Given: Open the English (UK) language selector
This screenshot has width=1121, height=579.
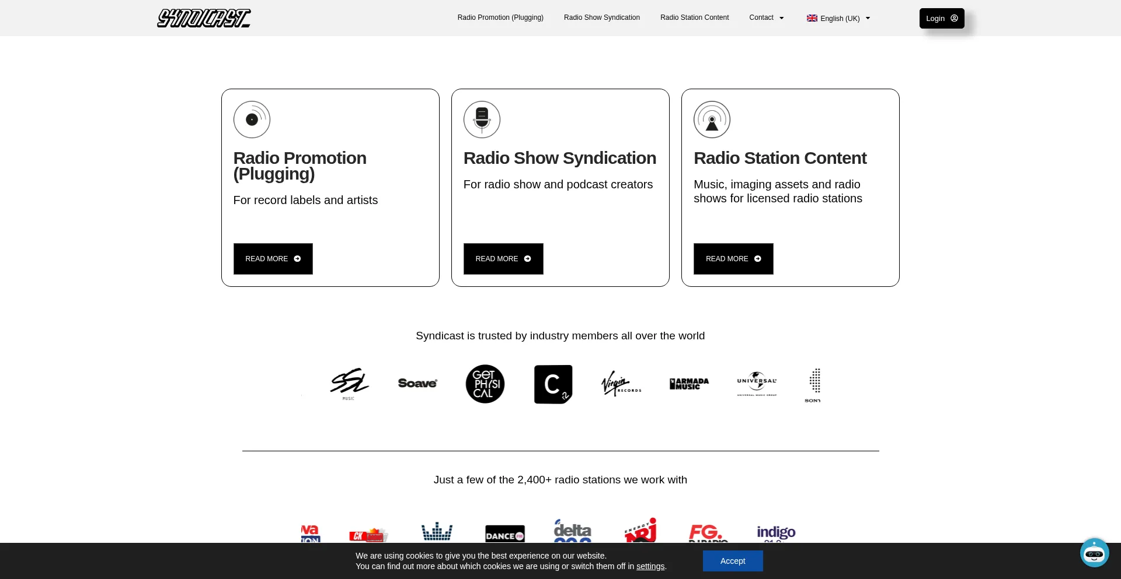Looking at the screenshot, I should tap(838, 18).
